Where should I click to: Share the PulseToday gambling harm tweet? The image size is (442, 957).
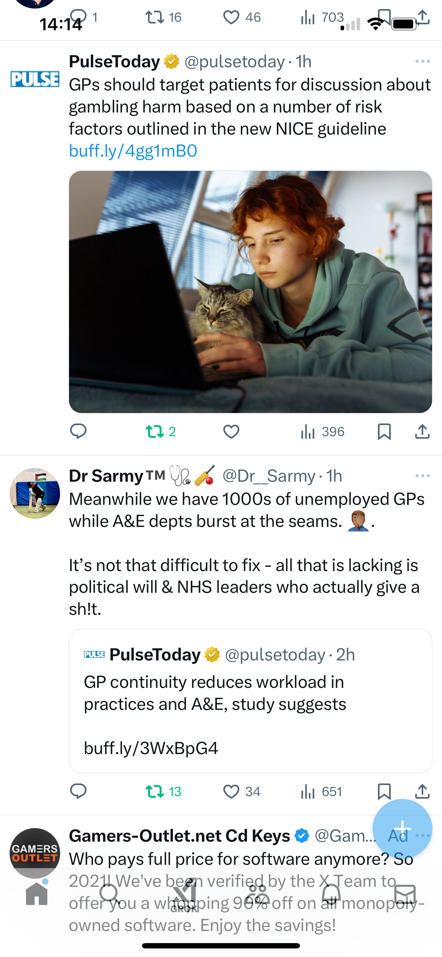pyautogui.click(x=422, y=432)
